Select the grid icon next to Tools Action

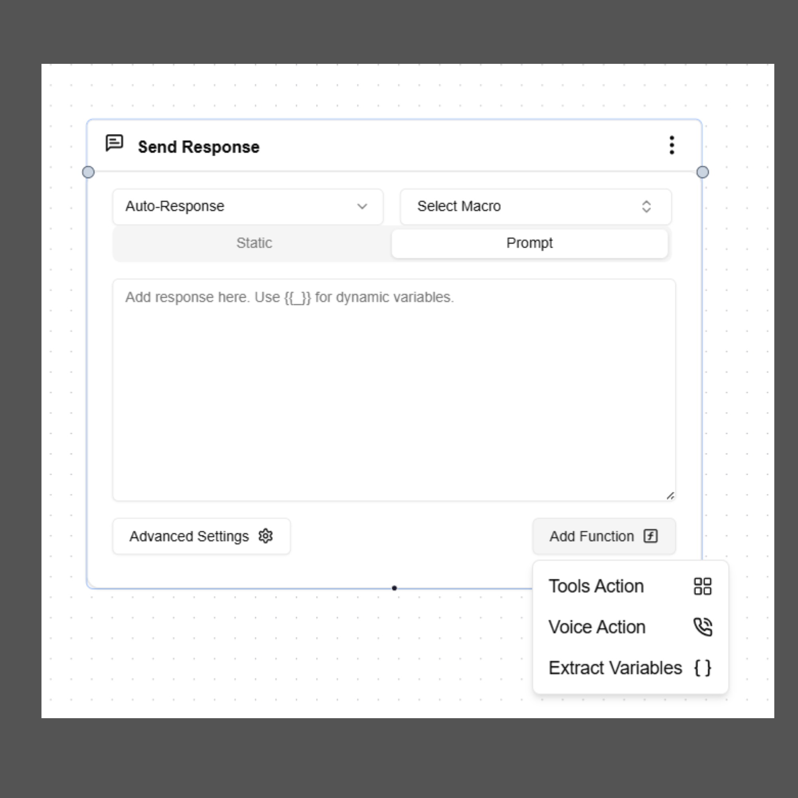click(x=703, y=586)
